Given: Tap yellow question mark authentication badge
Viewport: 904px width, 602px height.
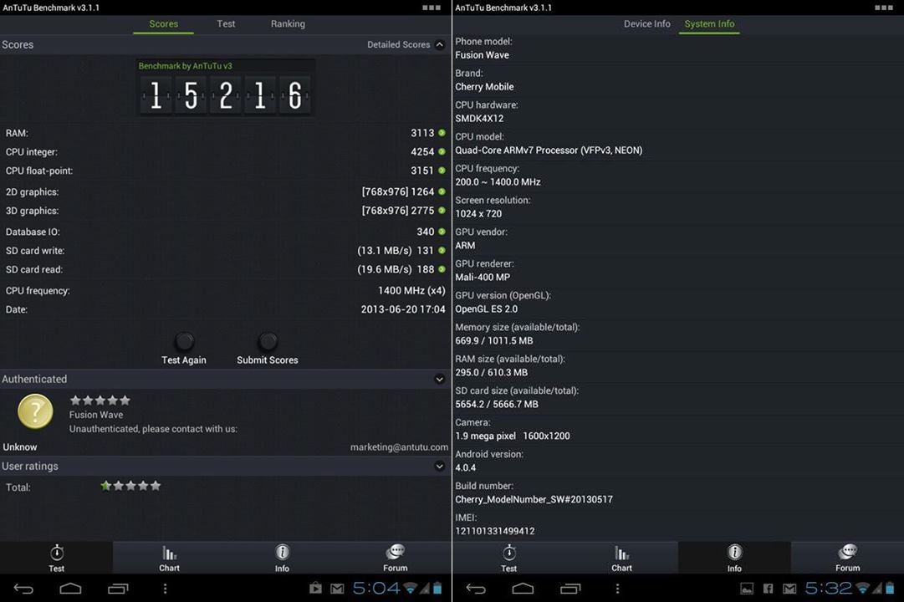Looking at the screenshot, I should click(35, 411).
